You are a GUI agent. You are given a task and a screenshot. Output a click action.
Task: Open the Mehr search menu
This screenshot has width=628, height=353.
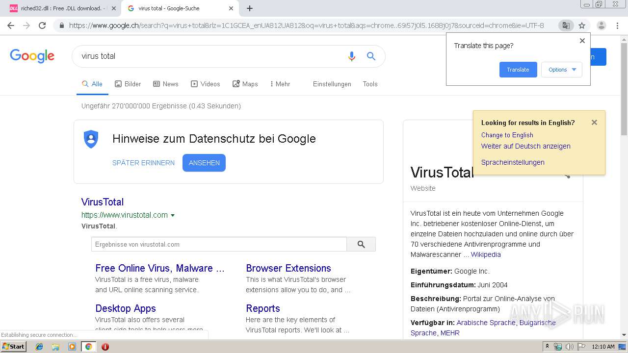coord(280,84)
